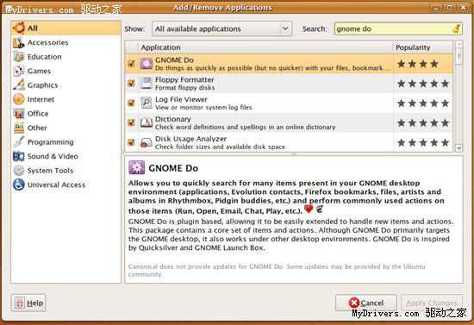Click the Games playing-cards icon
This screenshot has width=474, height=325.
pyautogui.click(x=18, y=71)
